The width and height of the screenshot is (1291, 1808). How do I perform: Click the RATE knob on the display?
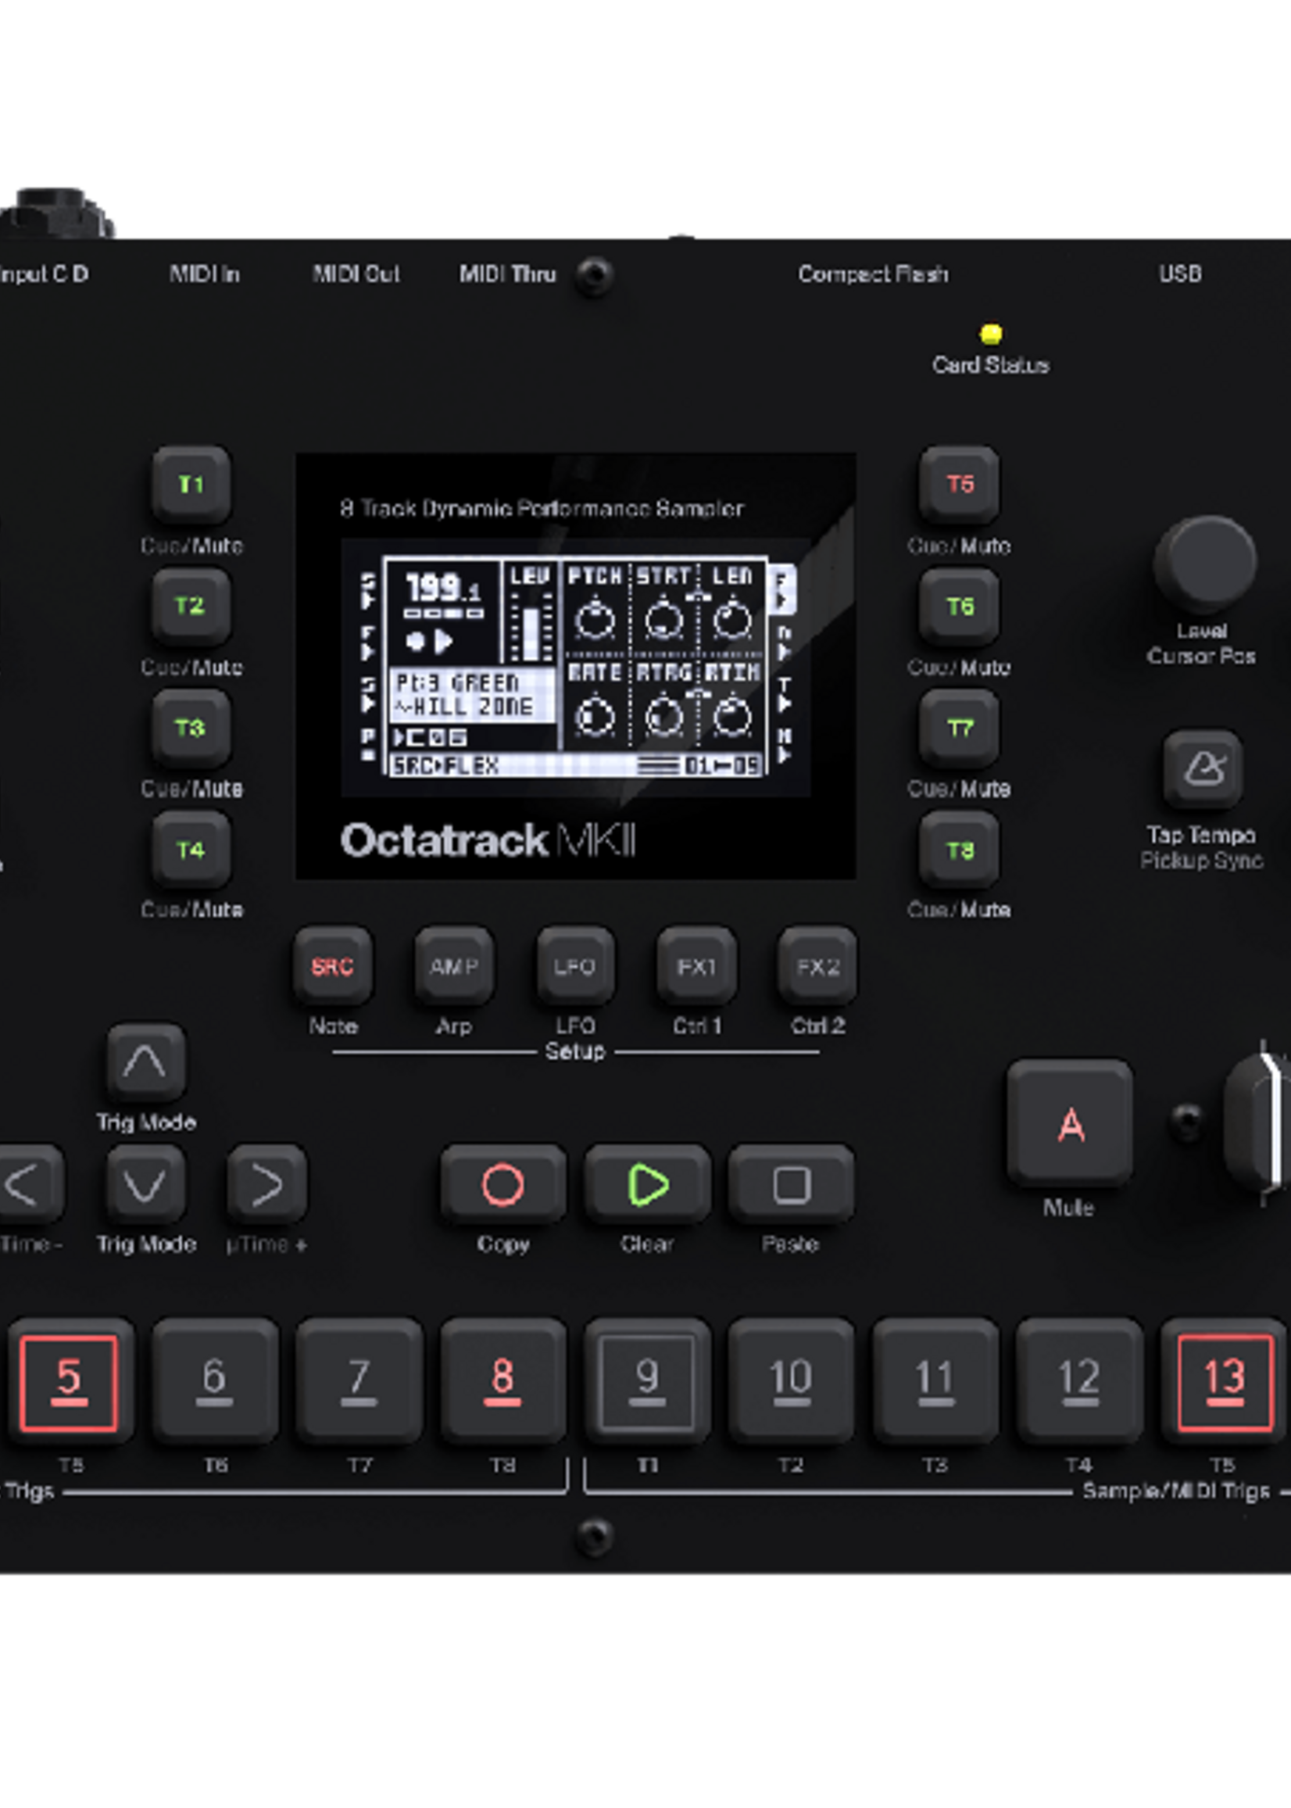595,717
